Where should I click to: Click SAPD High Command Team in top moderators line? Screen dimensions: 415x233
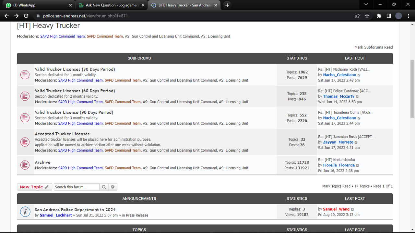point(63,37)
